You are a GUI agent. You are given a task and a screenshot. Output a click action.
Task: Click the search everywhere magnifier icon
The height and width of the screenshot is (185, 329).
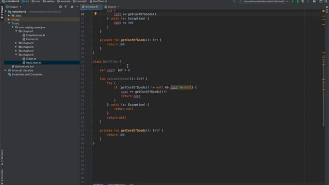click(326, 2)
